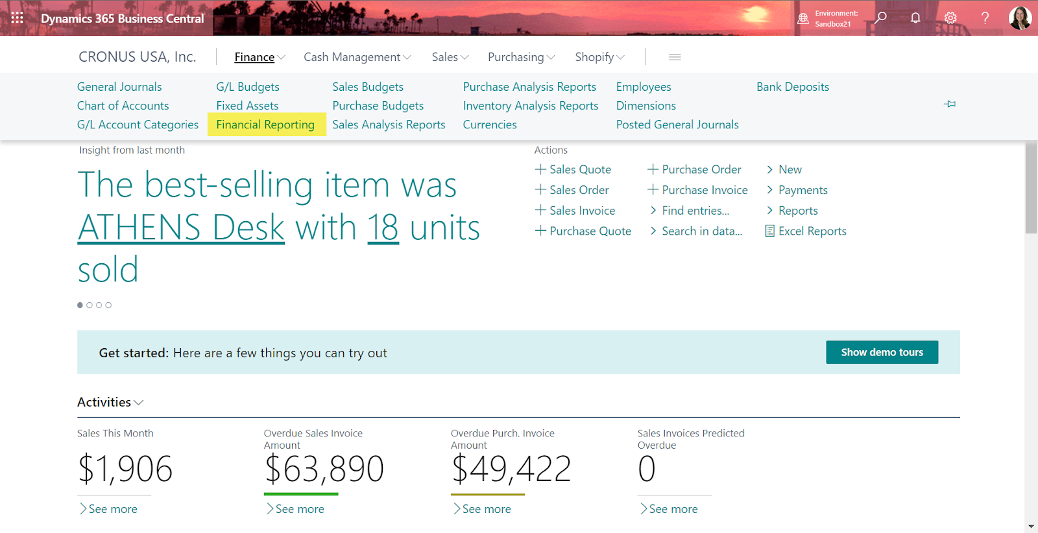The width and height of the screenshot is (1038, 533).
Task: Open the Chart of Accounts
Action: [123, 106]
